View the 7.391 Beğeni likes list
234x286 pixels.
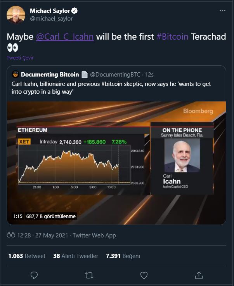pyautogui.click(x=123, y=256)
